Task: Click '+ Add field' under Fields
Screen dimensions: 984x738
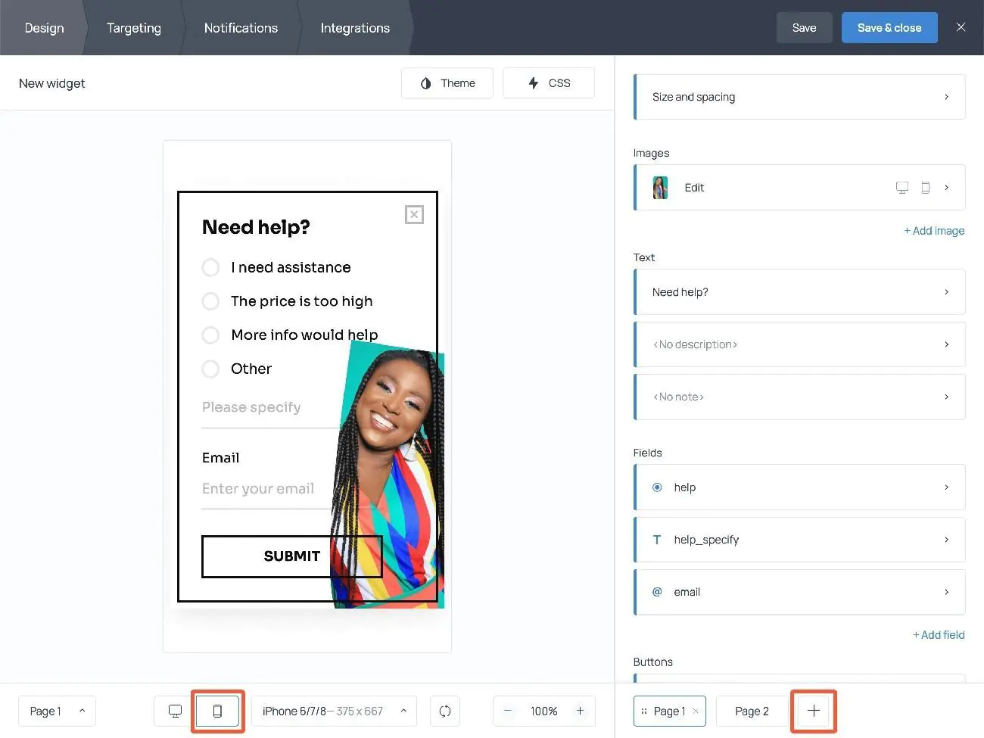Action: 939,634
